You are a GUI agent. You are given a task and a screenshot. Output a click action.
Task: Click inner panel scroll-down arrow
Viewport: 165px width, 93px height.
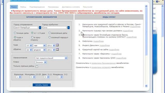[146, 86]
